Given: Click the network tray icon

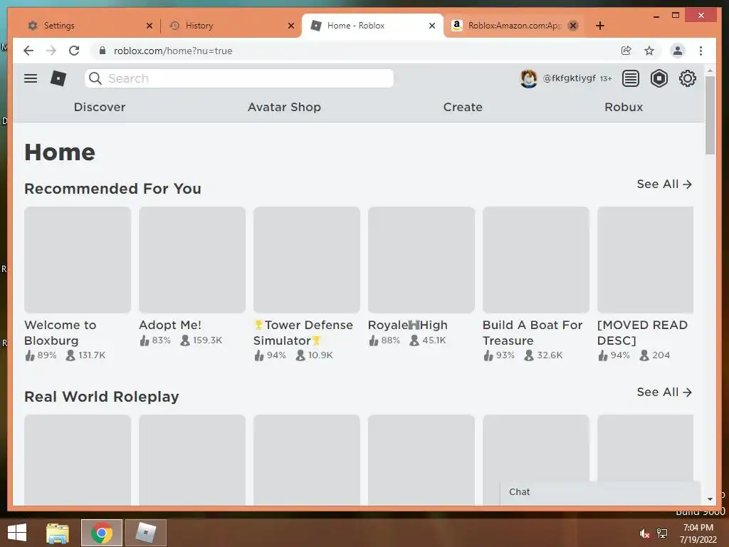Looking at the screenshot, I should [x=662, y=533].
